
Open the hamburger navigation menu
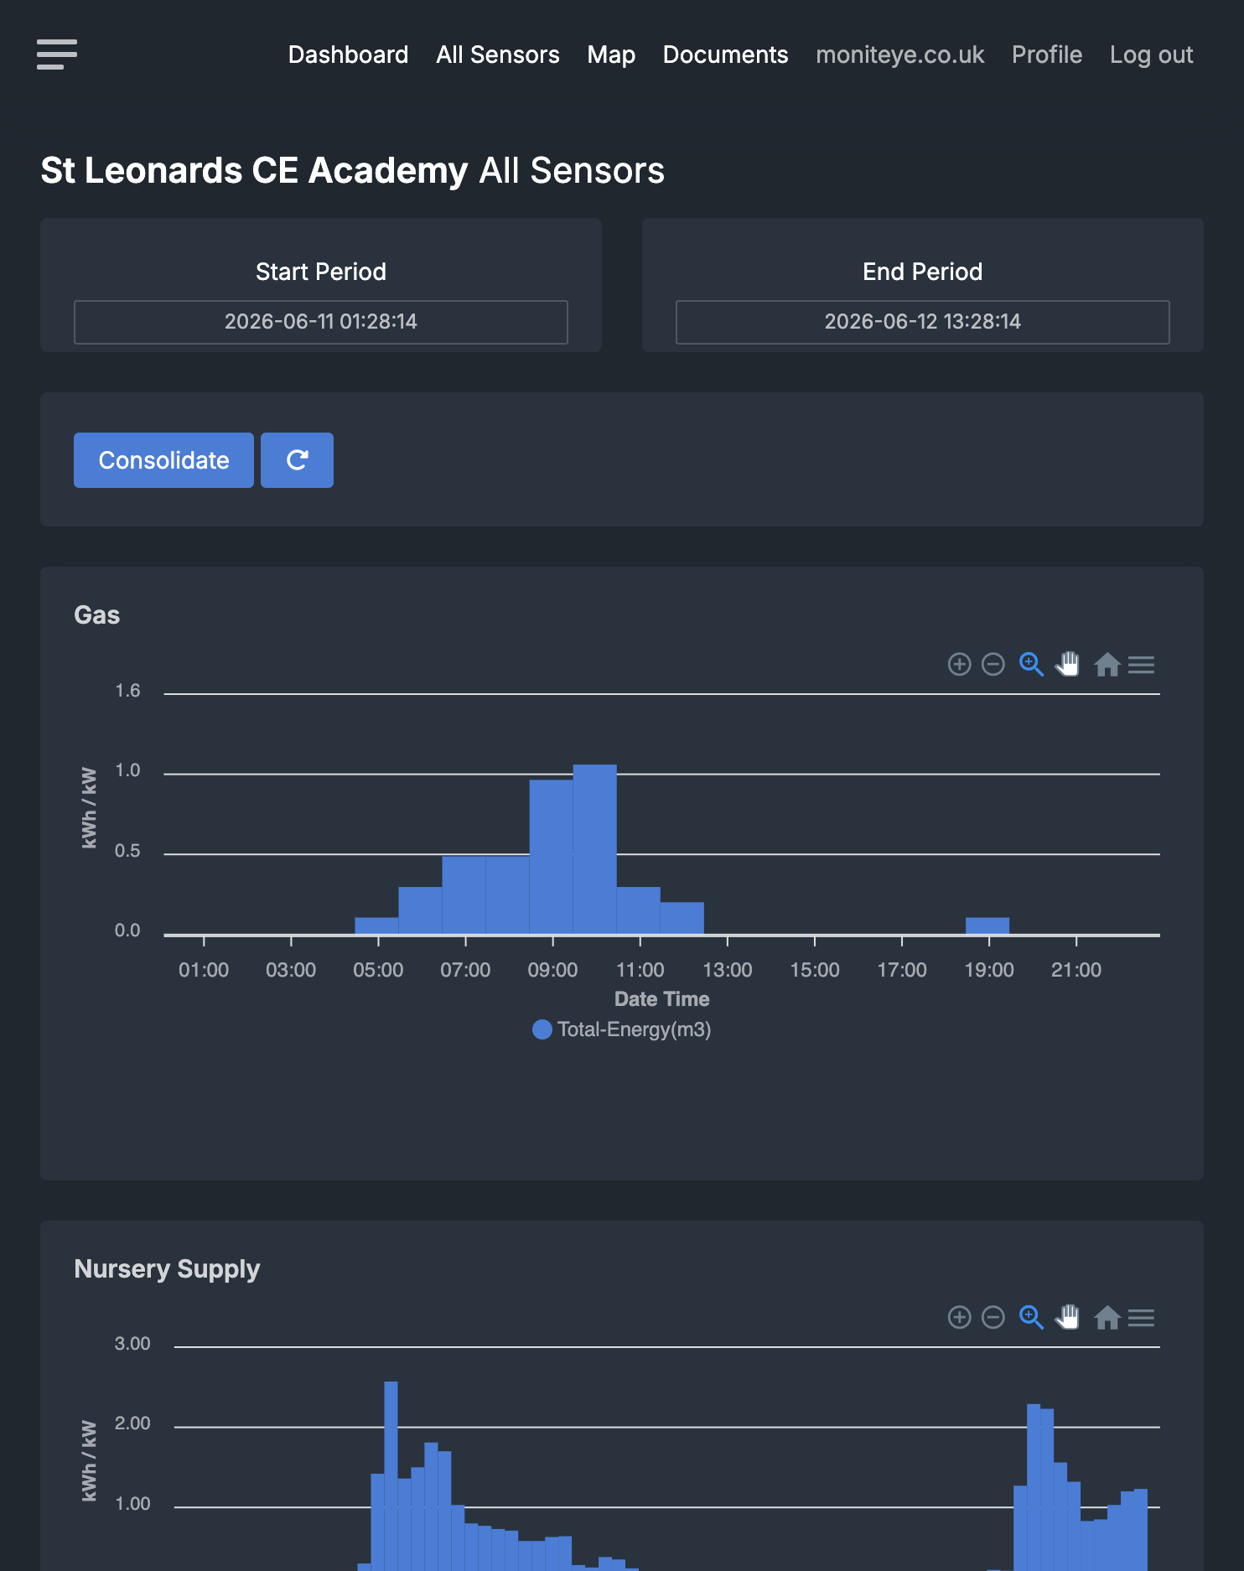pyautogui.click(x=57, y=54)
